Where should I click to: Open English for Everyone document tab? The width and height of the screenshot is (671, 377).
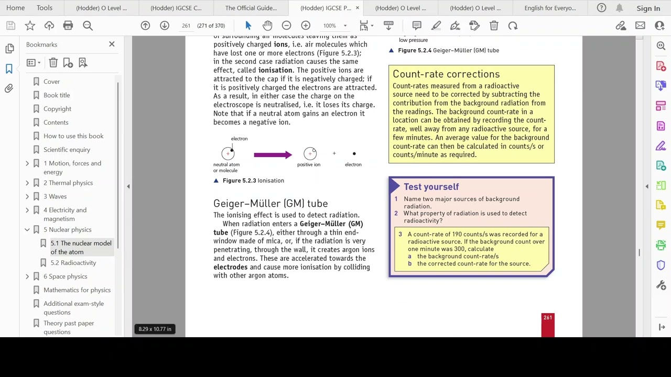[550, 8]
